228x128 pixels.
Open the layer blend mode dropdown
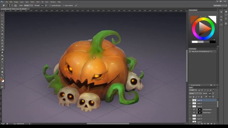click(x=195, y=94)
